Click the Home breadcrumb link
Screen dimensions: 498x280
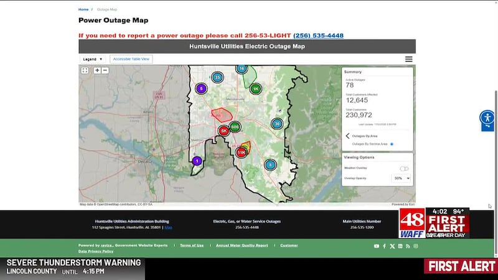pos(83,9)
